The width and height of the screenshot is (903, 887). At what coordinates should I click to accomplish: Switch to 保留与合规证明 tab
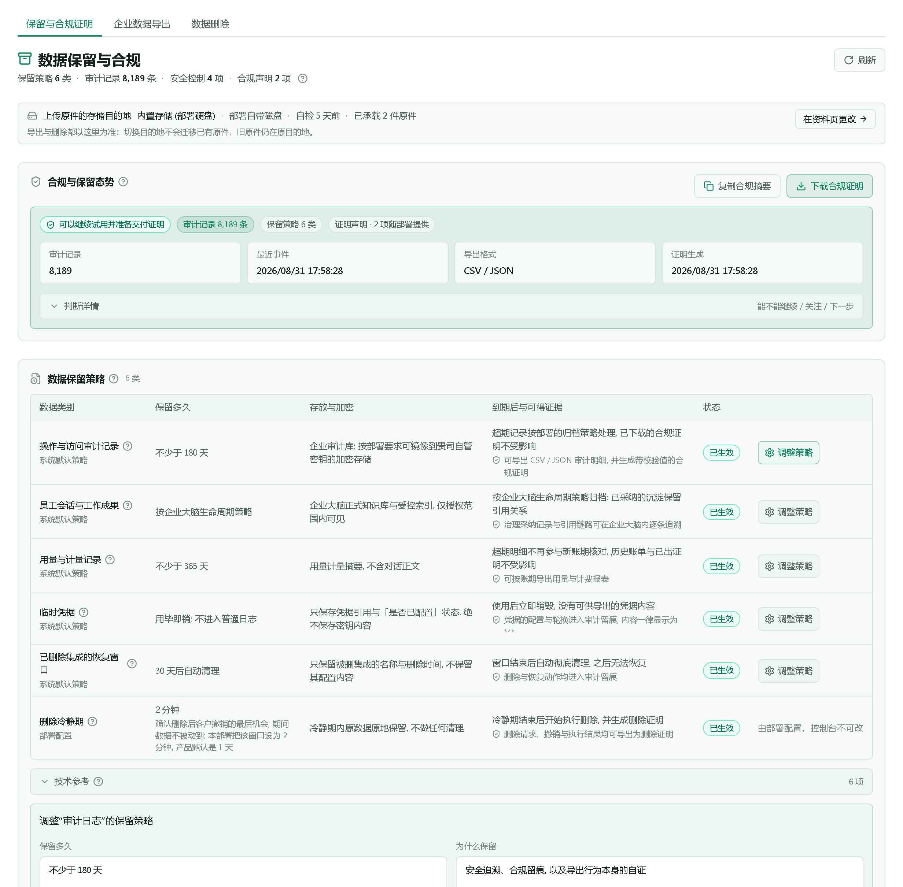pyautogui.click(x=60, y=24)
